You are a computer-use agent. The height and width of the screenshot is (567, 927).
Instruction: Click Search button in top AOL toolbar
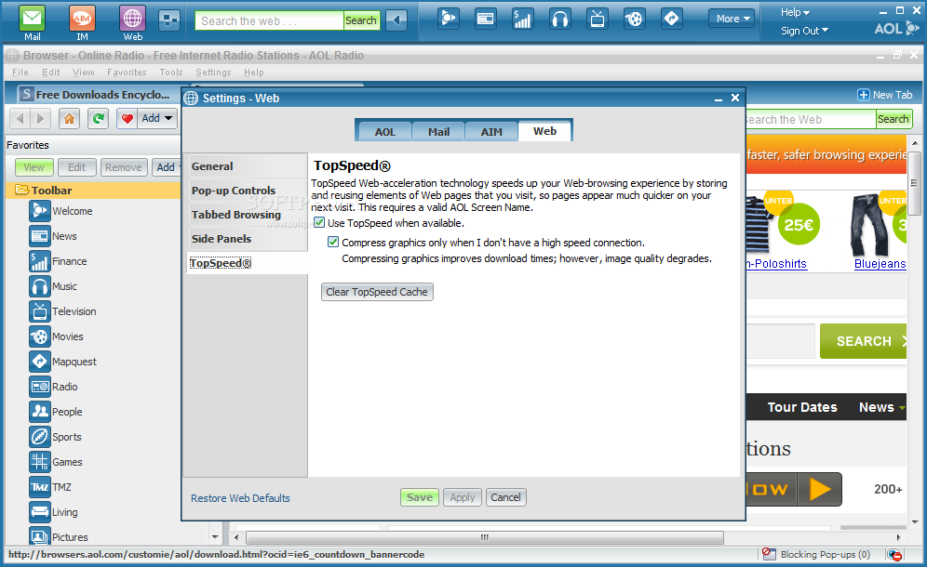tap(360, 20)
